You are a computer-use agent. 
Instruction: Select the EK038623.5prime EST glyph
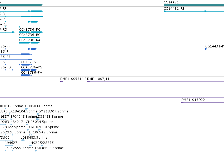pyautogui.click(x=36, y=151)
